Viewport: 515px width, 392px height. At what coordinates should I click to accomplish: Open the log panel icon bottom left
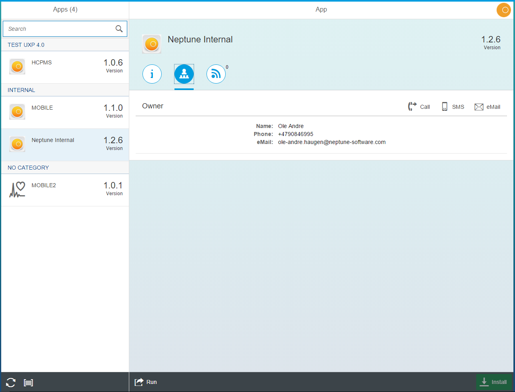pyautogui.click(x=28, y=382)
